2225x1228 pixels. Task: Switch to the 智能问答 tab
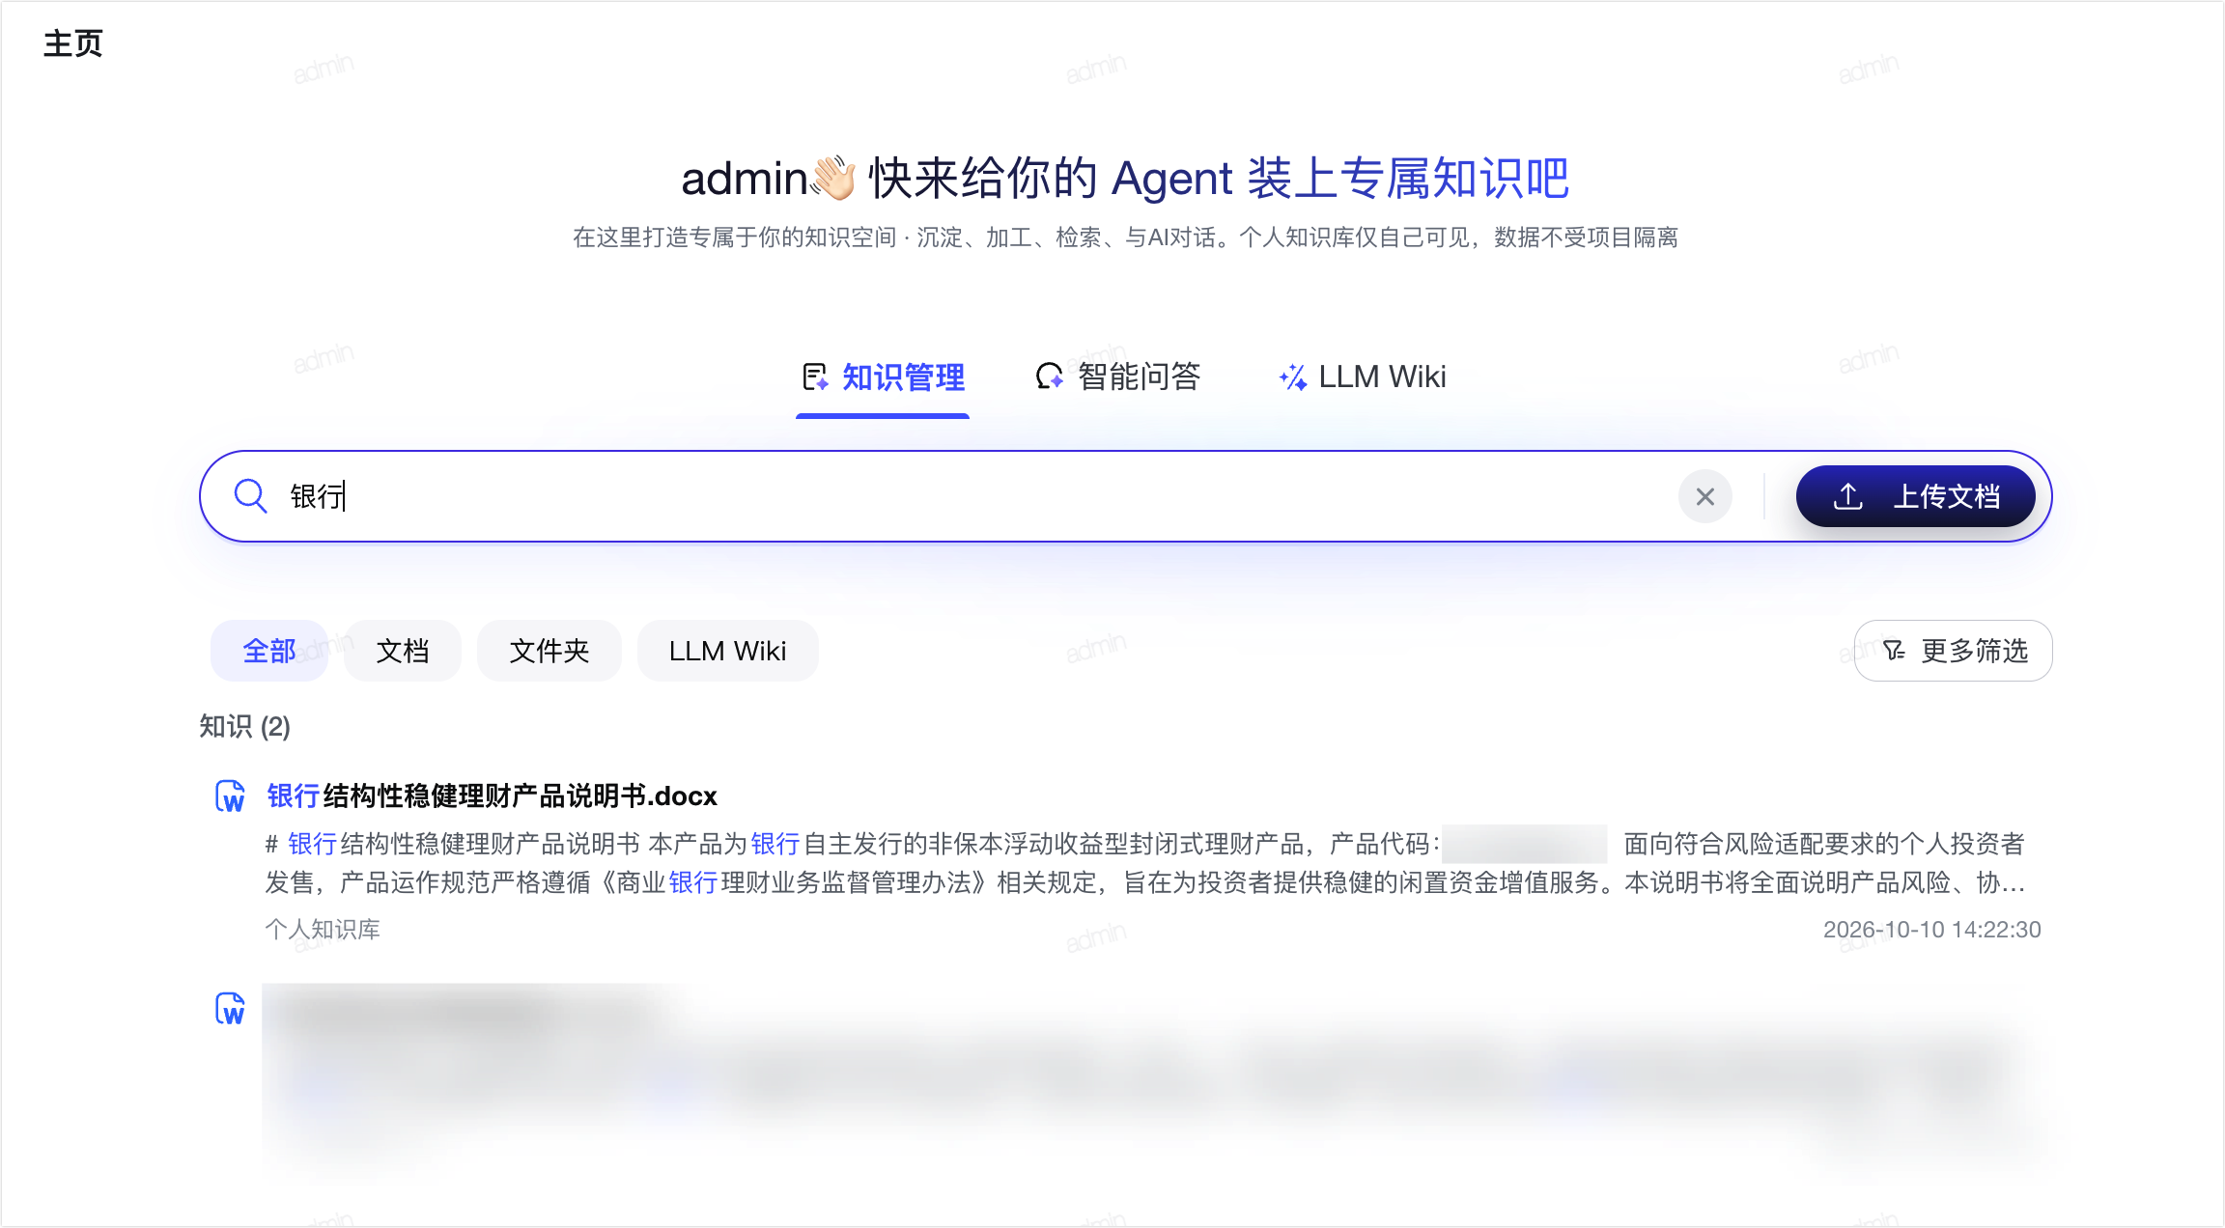click(x=1117, y=377)
